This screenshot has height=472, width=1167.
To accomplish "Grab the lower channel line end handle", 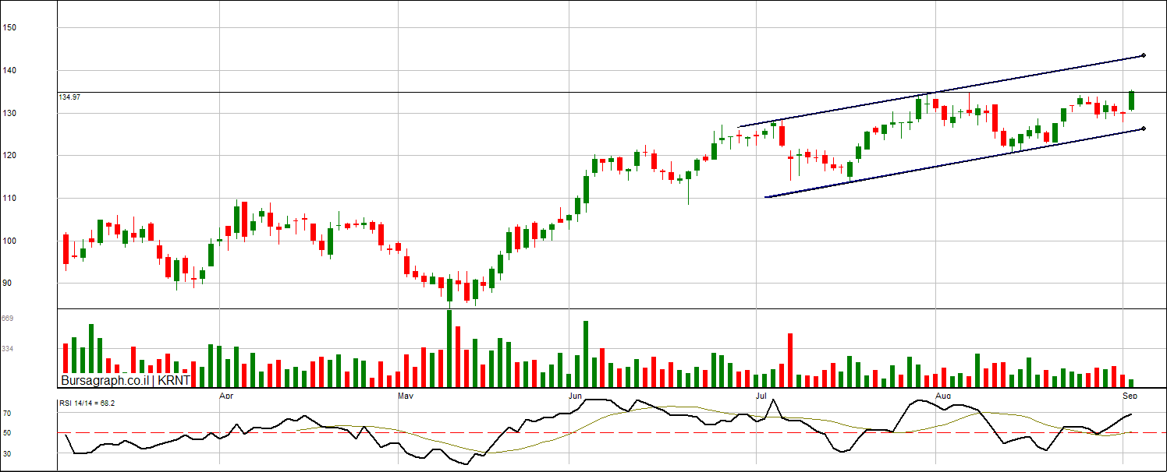I will (x=1143, y=129).
